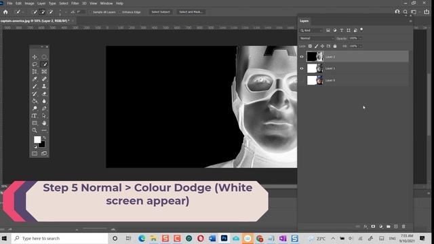This screenshot has height=244, width=434.
Task: Open the Edit Toolbar three-dots menu
Action: click(x=44, y=130)
